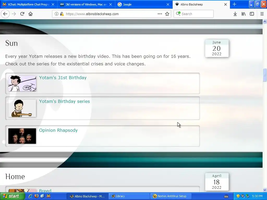Open the Opinion Rhapsody link
Image resolution: width=267 pixels, height=200 pixels.
click(x=58, y=130)
